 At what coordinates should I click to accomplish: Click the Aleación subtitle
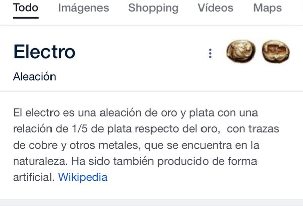coord(34,77)
